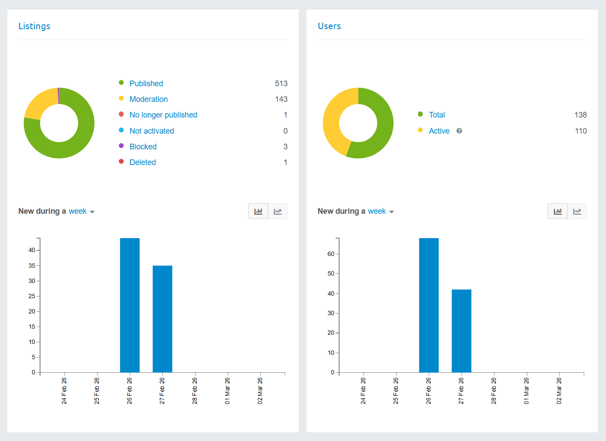The height and width of the screenshot is (441, 606).
Task: Open the Deleted listings link
Action: pyautogui.click(x=142, y=162)
